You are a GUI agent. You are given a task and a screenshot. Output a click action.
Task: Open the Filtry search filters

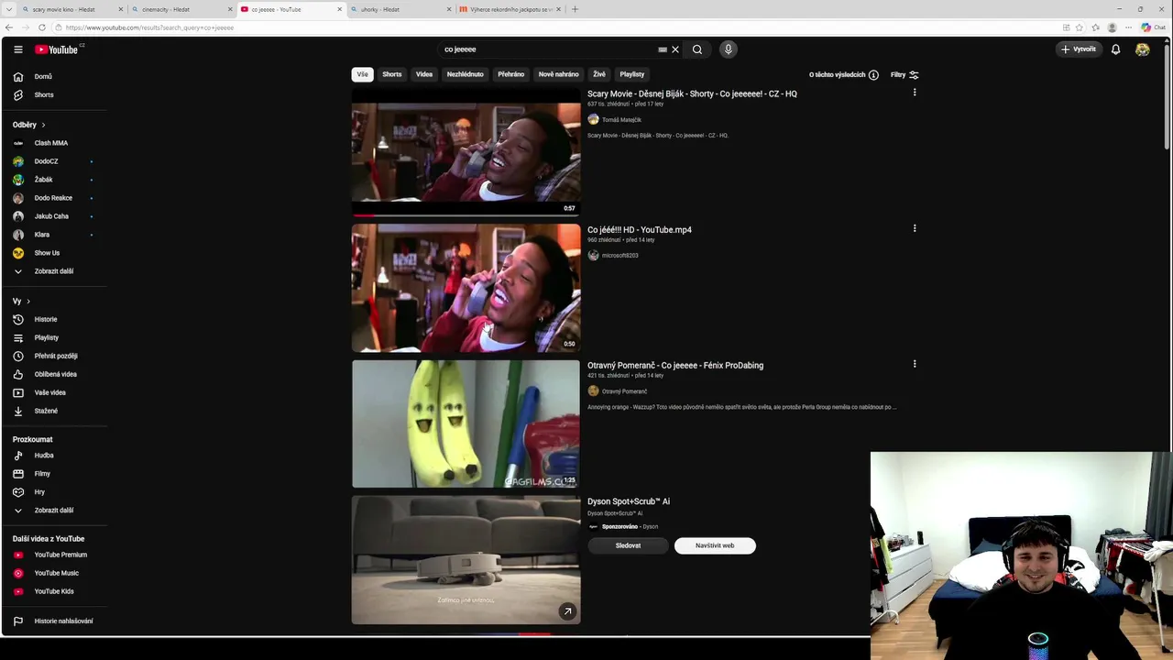904,75
